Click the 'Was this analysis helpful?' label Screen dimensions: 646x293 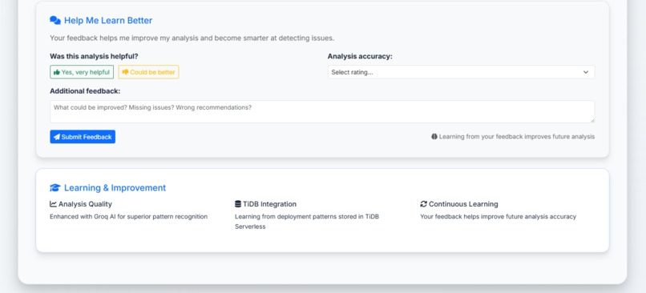coord(94,56)
